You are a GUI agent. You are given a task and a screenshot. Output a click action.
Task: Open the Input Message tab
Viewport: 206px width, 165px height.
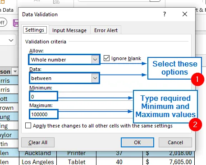point(69,30)
